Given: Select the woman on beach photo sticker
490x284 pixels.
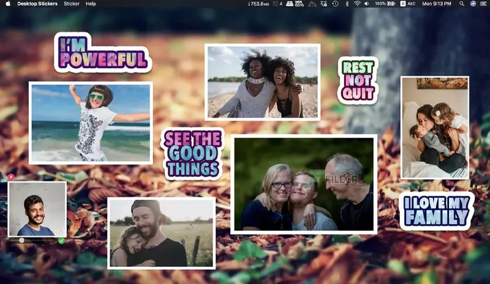Looking at the screenshot, I should [x=91, y=123].
